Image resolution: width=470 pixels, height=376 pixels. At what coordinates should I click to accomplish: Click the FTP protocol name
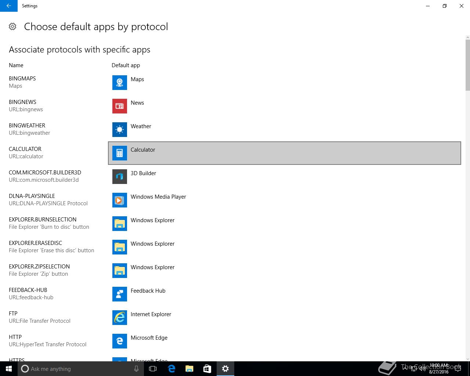13,314
